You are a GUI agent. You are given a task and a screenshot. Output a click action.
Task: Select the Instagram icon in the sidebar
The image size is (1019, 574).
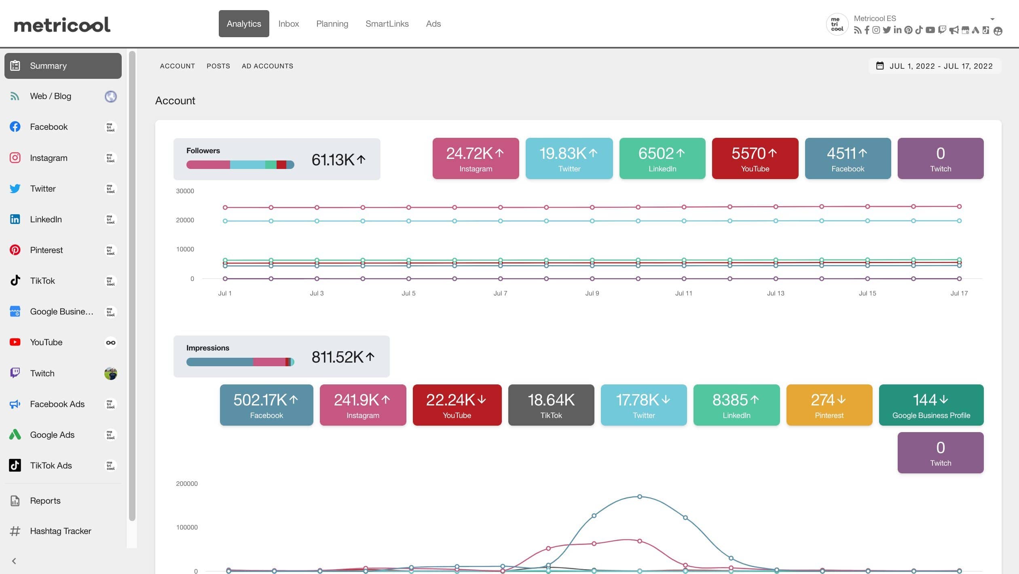15,158
